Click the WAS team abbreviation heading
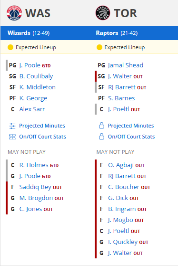This screenshot has width=178, height=266. (38, 13)
